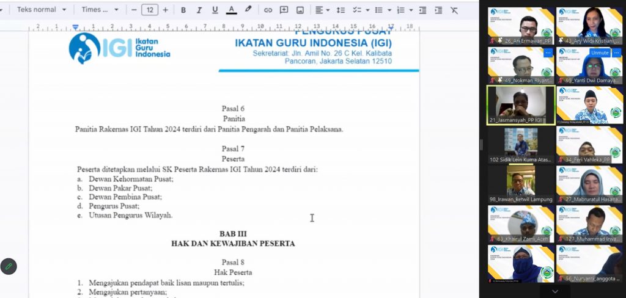The image size is (626, 298).
Task: Click the list item 'Utusan Pengurus Wilayah.'
Action: coord(131,216)
